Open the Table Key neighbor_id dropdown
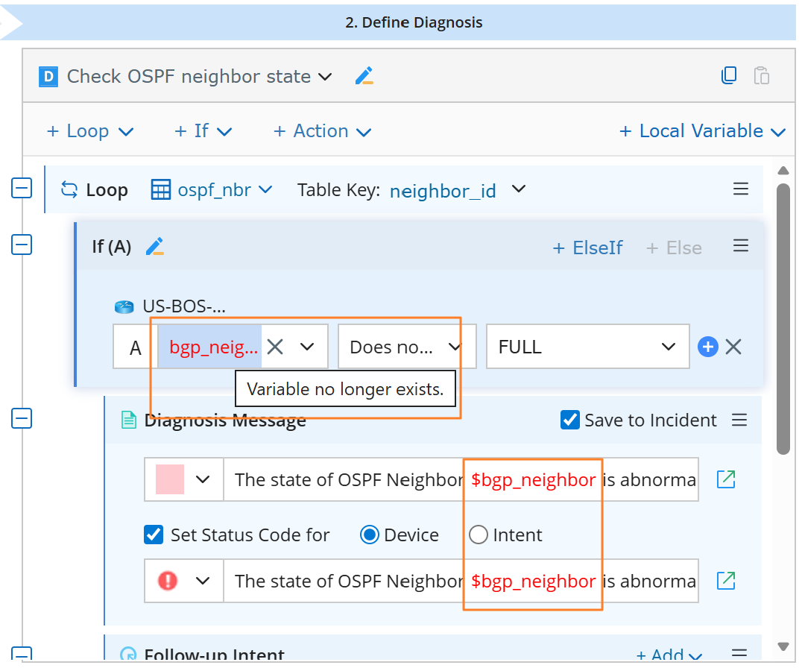 (519, 189)
